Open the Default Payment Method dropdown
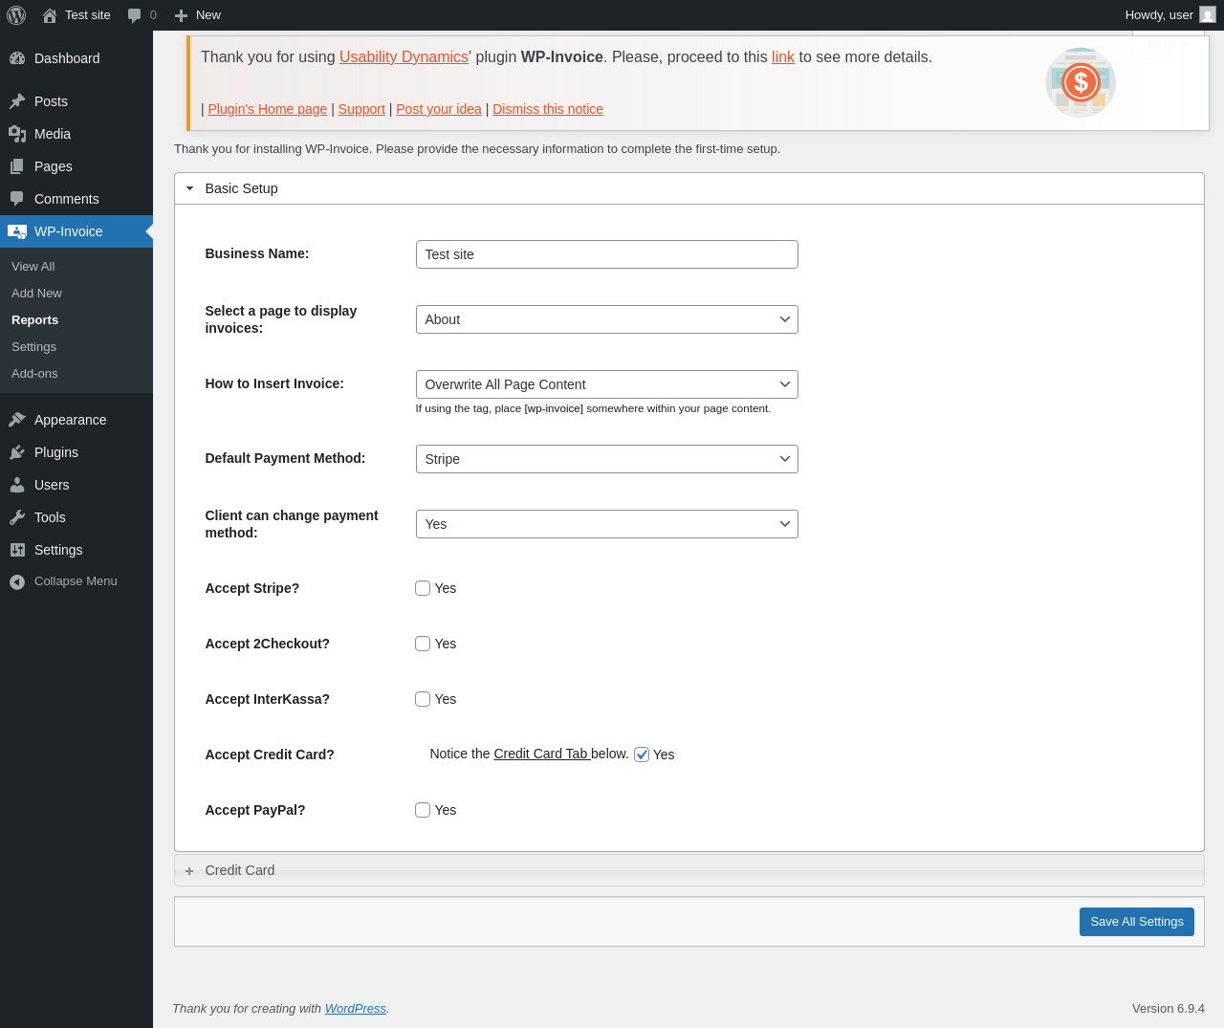The width and height of the screenshot is (1224, 1028). point(606,459)
